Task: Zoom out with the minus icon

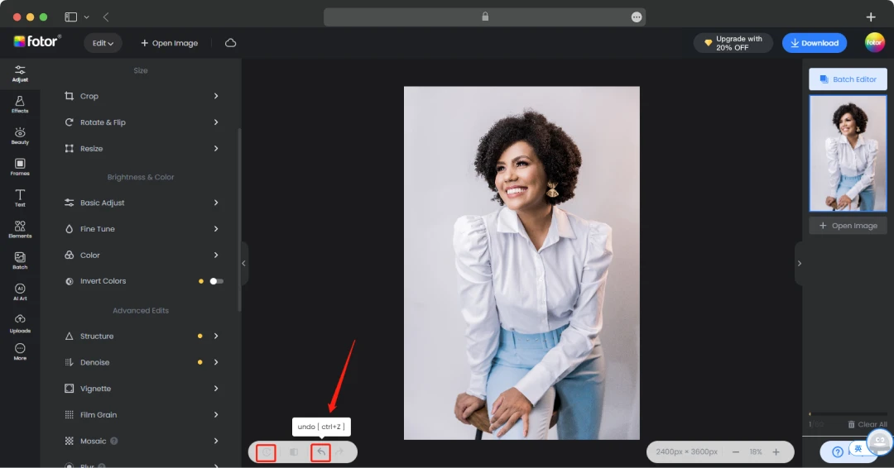Action: pyautogui.click(x=736, y=452)
